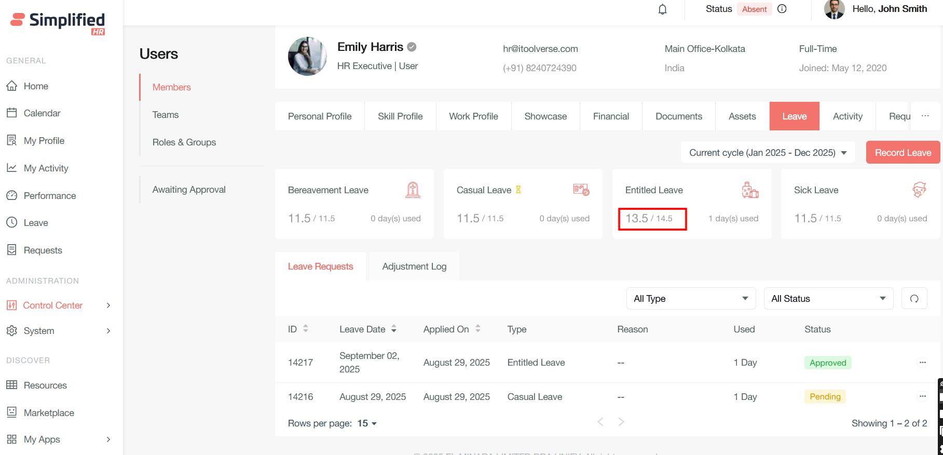Sort requests by Leave Date

tap(394, 329)
